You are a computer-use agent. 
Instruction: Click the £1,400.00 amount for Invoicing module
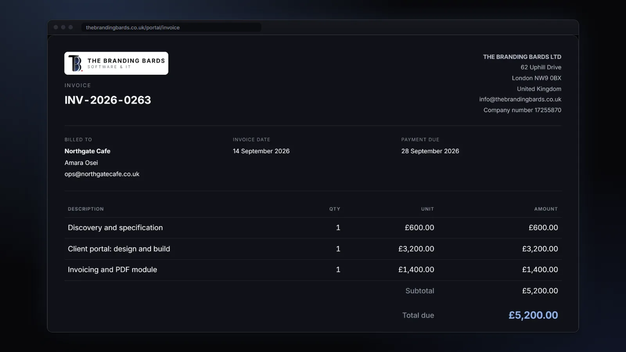tap(540, 269)
